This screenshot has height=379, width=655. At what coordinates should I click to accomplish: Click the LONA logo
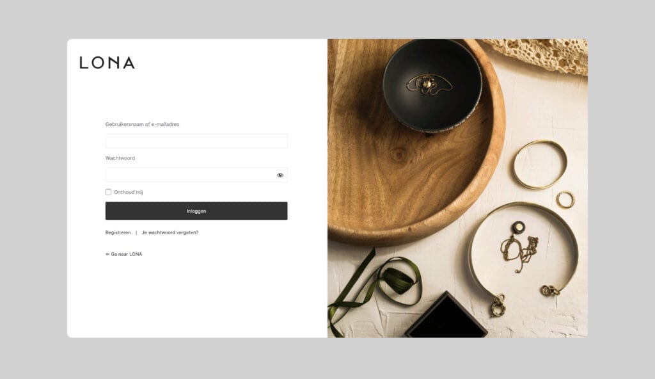pos(107,63)
